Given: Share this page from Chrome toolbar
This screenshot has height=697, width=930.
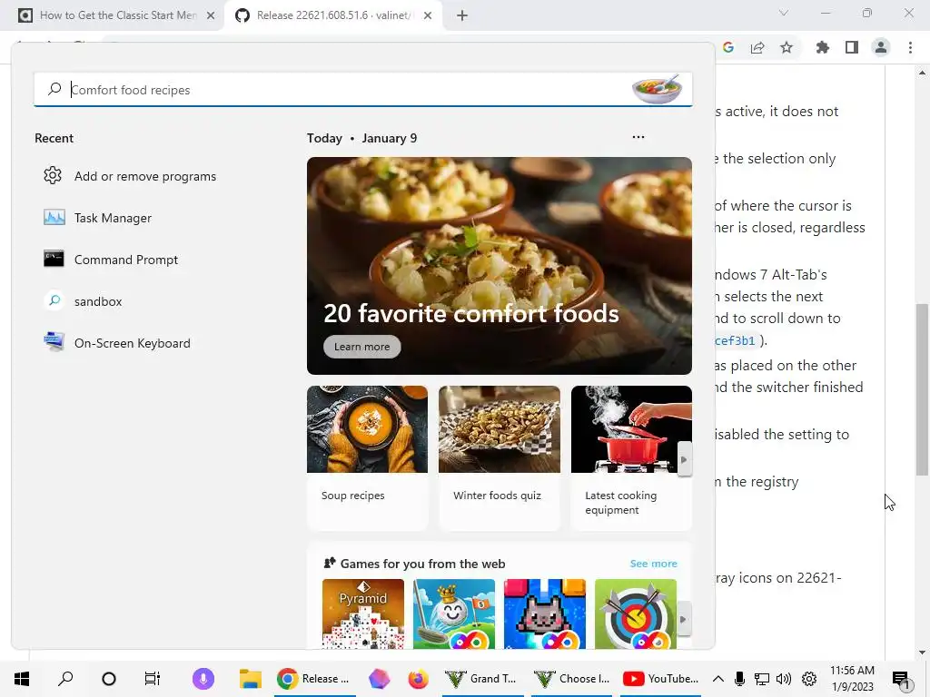Looking at the screenshot, I should [x=757, y=47].
